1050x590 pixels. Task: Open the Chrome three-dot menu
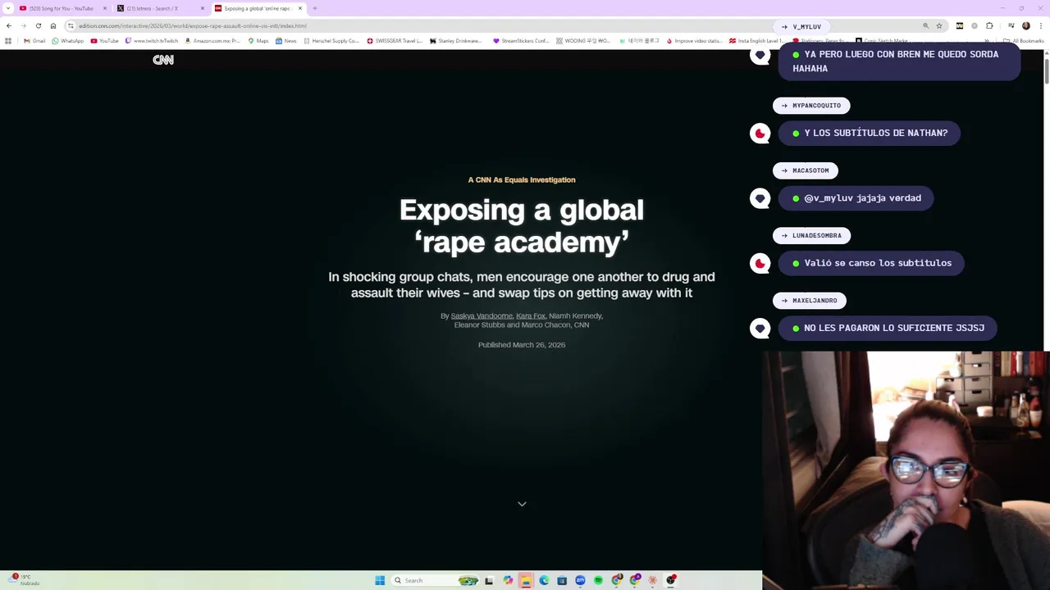point(1040,25)
